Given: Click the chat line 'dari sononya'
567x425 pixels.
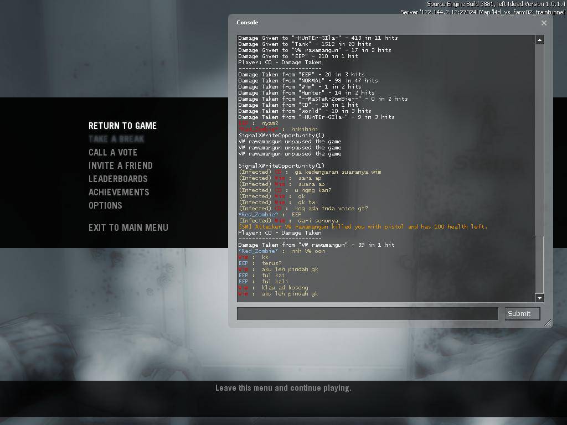Looking at the screenshot, I should click(288, 221).
